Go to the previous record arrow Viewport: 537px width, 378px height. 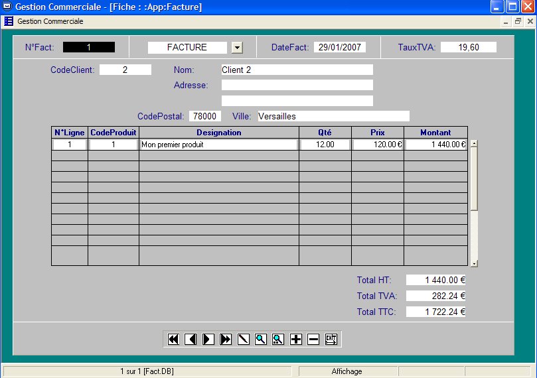pos(191,339)
